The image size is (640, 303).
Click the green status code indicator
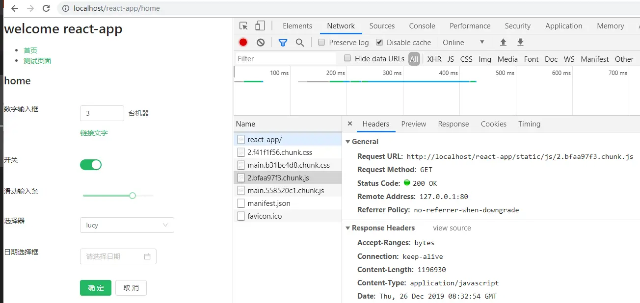(407, 183)
